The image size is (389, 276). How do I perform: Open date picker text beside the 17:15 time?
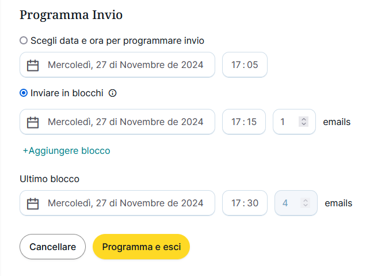[125, 122]
